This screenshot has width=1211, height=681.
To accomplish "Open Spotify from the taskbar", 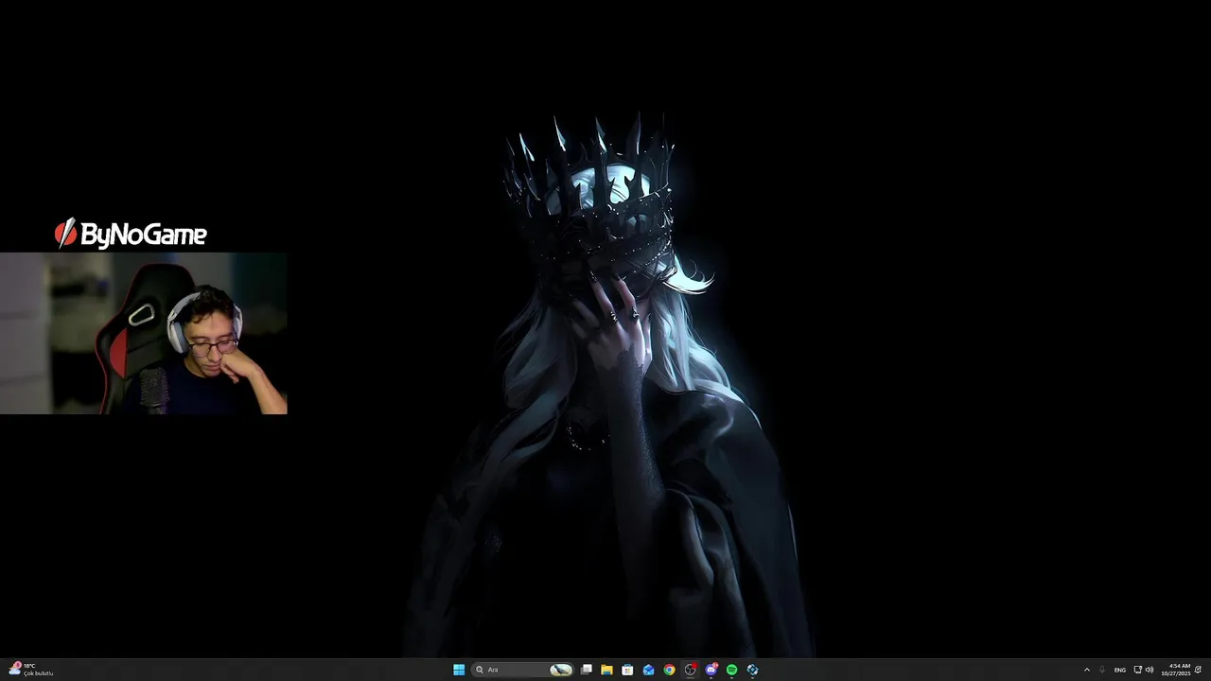I will click(x=731, y=670).
